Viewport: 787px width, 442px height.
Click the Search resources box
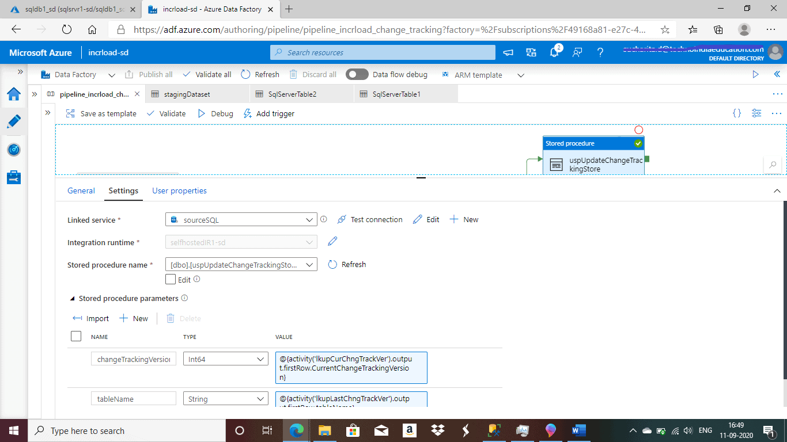point(383,52)
